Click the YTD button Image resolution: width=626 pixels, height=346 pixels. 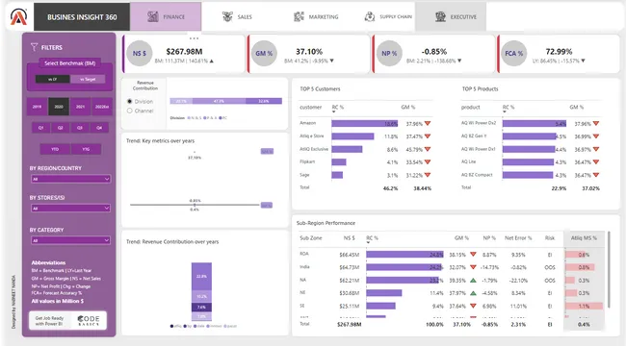[x=55, y=149]
